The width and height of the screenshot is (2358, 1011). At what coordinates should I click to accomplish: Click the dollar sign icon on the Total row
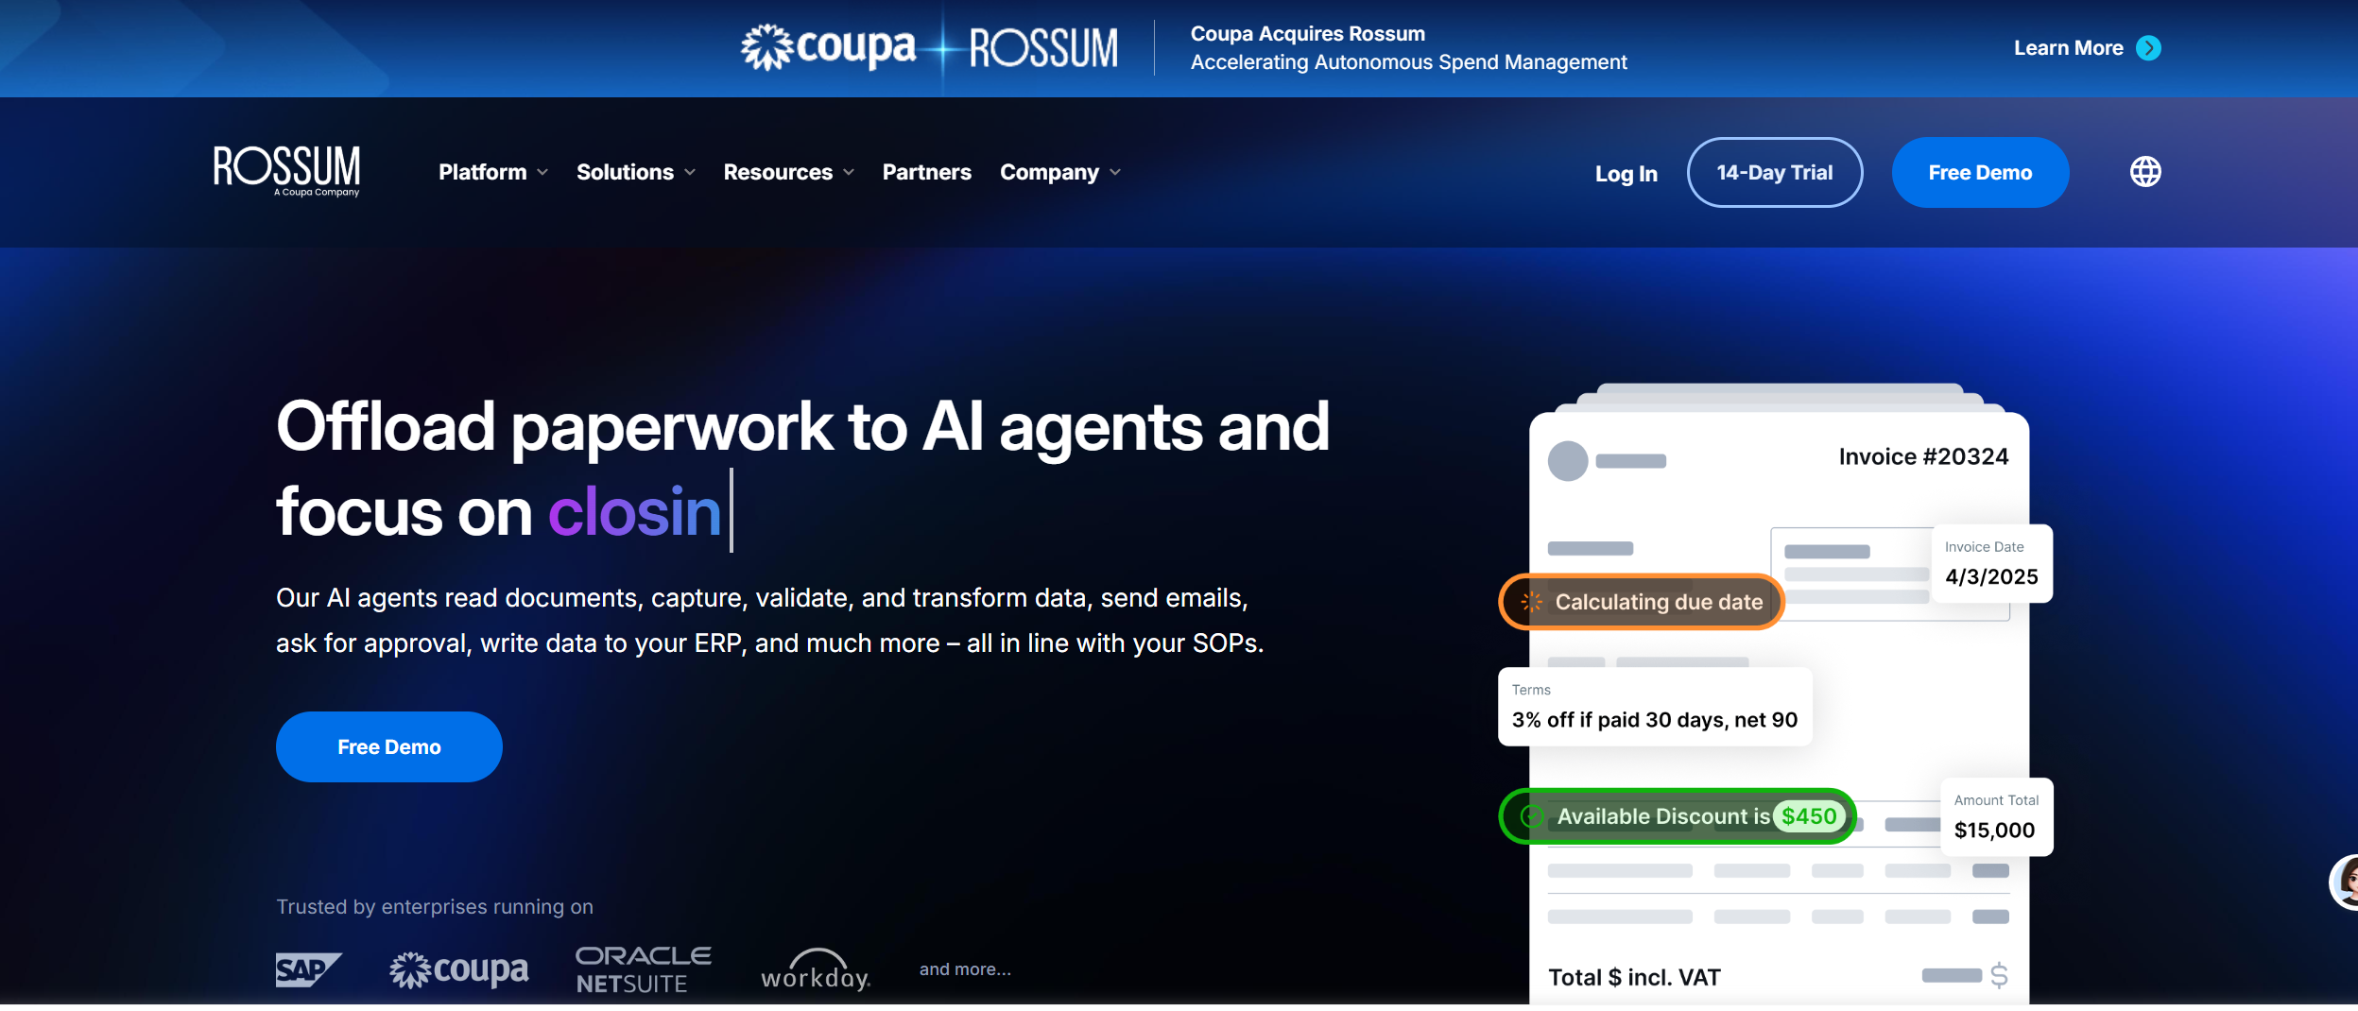click(1999, 975)
